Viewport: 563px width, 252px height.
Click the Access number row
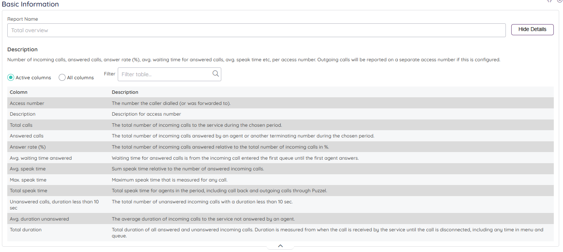tap(27, 103)
